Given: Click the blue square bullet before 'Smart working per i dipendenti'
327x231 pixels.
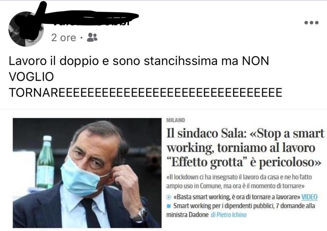Looking at the screenshot, I should pos(169,206).
